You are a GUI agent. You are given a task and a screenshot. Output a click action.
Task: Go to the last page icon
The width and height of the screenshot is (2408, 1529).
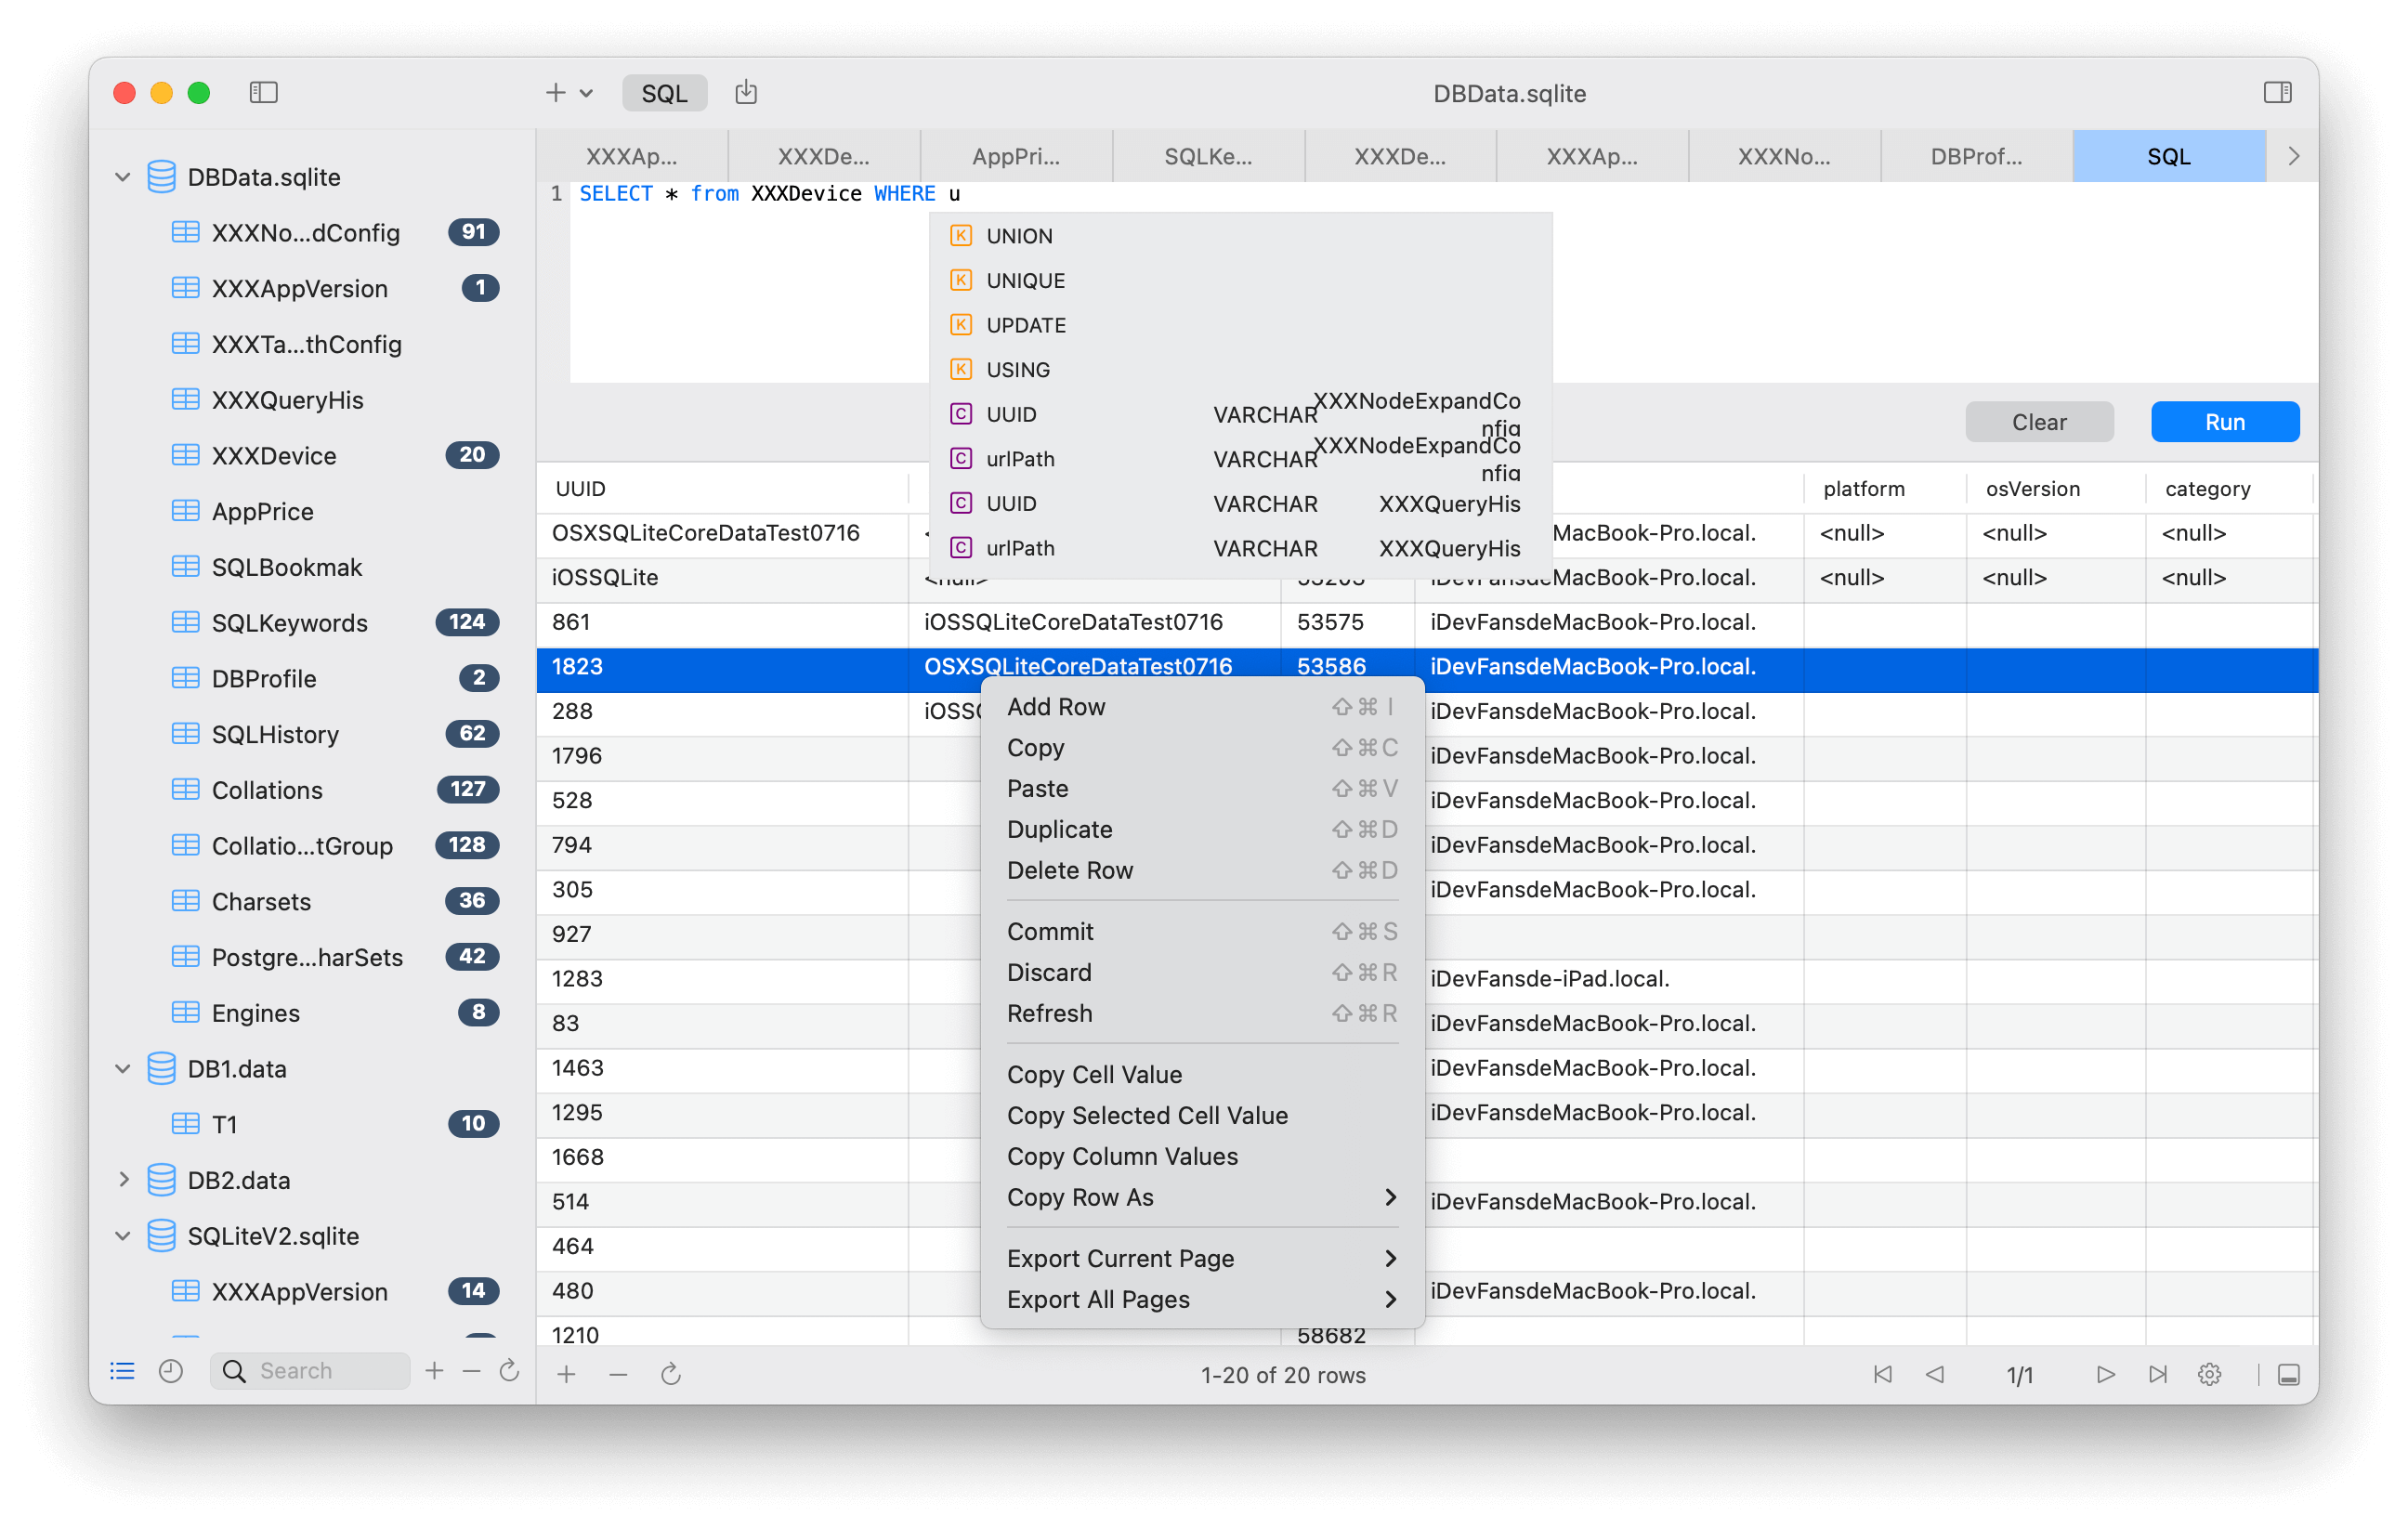(x=2157, y=1374)
